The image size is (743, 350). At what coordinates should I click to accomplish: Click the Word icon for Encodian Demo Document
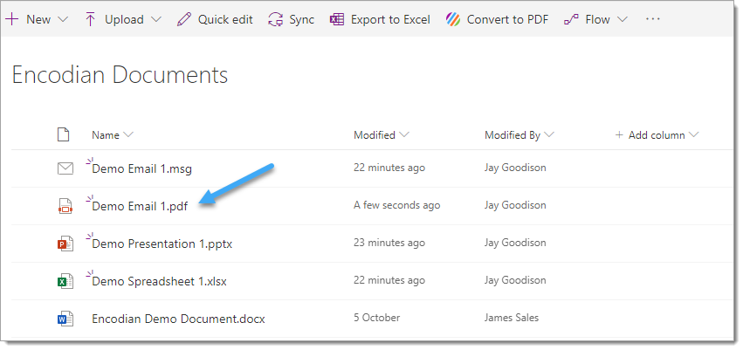coord(65,319)
